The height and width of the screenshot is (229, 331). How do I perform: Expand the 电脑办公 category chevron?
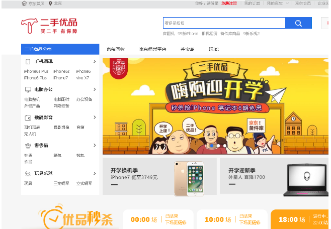95,89
